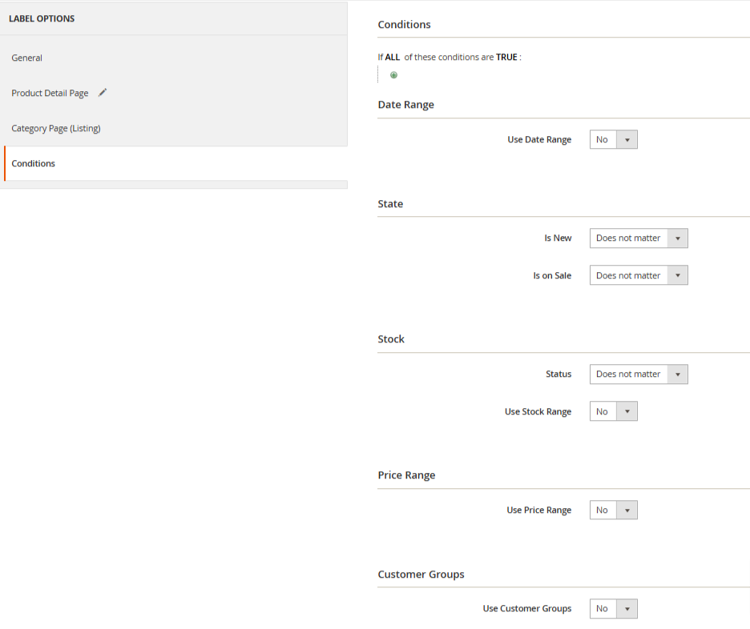The width and height of the screenshot is (750, 629).
Task: Open the Use Customer Groups dropdown
Action: point(613,609)
